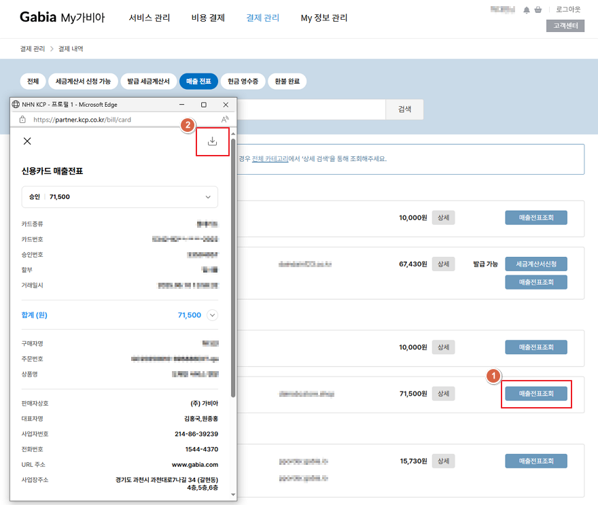This screenshot has height=505, width=598.
Task: Click the scrollbar down arrow in sales slip
Action: [x=233, y=495]
